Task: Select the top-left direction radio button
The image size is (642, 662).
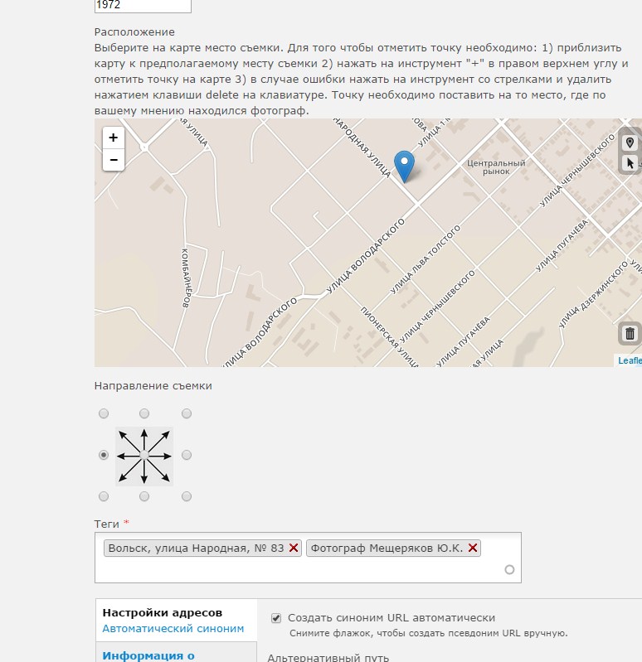Action: pos(103,413)
